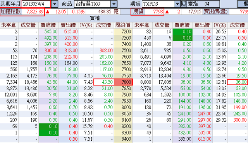
Task: Select strike price 7200 cell
Action: tap(123, 32)
